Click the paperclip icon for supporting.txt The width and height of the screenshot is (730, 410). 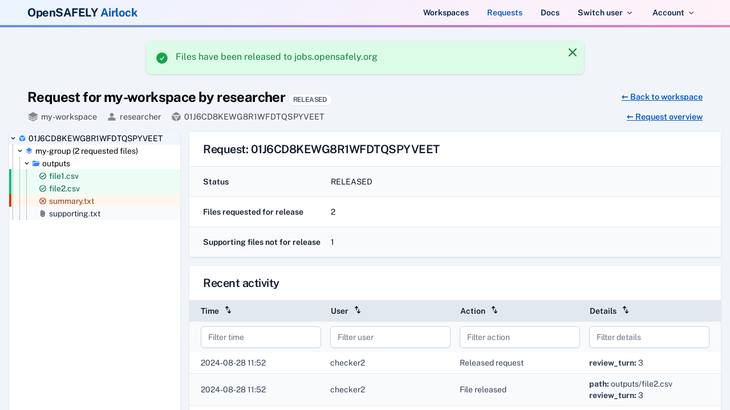coord(43,214)
